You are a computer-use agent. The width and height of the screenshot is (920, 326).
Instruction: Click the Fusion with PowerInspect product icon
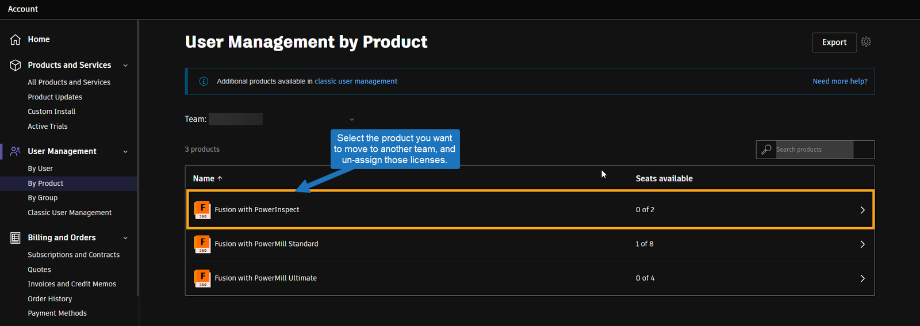[202, 210]
